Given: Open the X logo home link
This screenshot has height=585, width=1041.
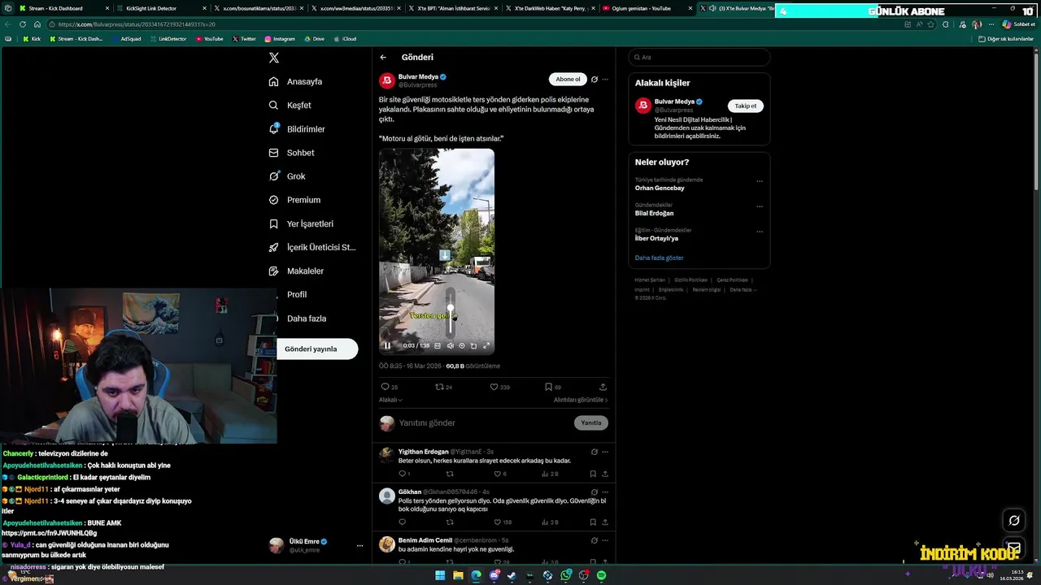Looking at the screenshot, I should (274, 58).
